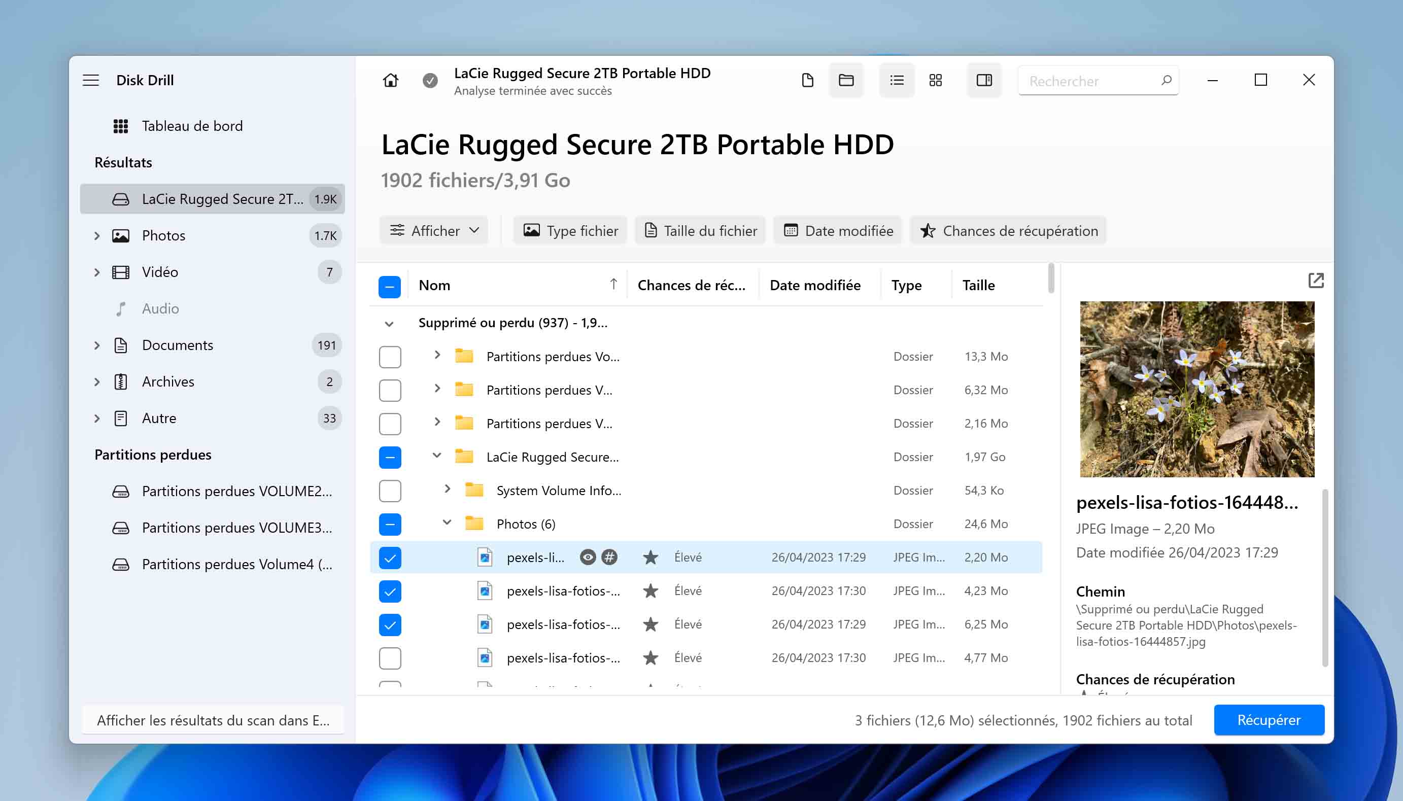
Task: Select LaCie Rugged Secure 2T results entry
Action: coord(213,198)
